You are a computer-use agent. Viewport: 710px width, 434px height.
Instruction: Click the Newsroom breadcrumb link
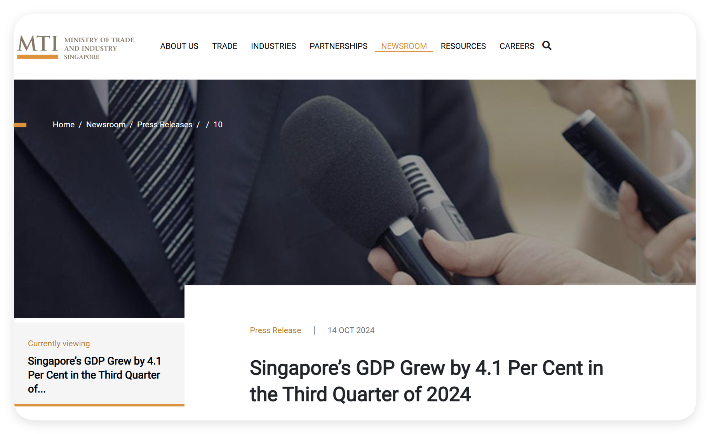(x=106, y=125)
